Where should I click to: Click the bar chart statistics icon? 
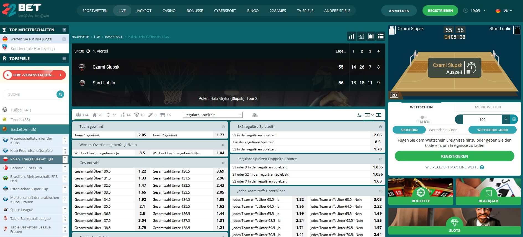click(352, 36)
